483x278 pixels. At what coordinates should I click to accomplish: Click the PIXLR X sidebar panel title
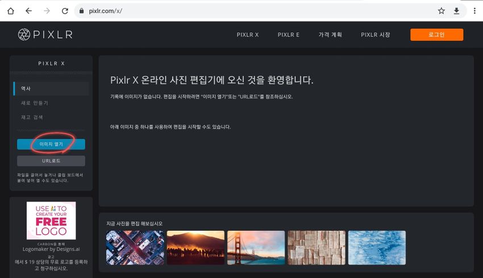point(51,64)
